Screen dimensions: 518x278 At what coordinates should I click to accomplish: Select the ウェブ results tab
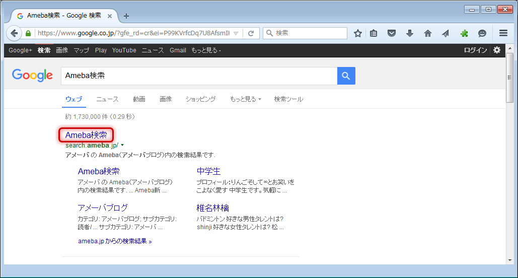tap(73, 99)
